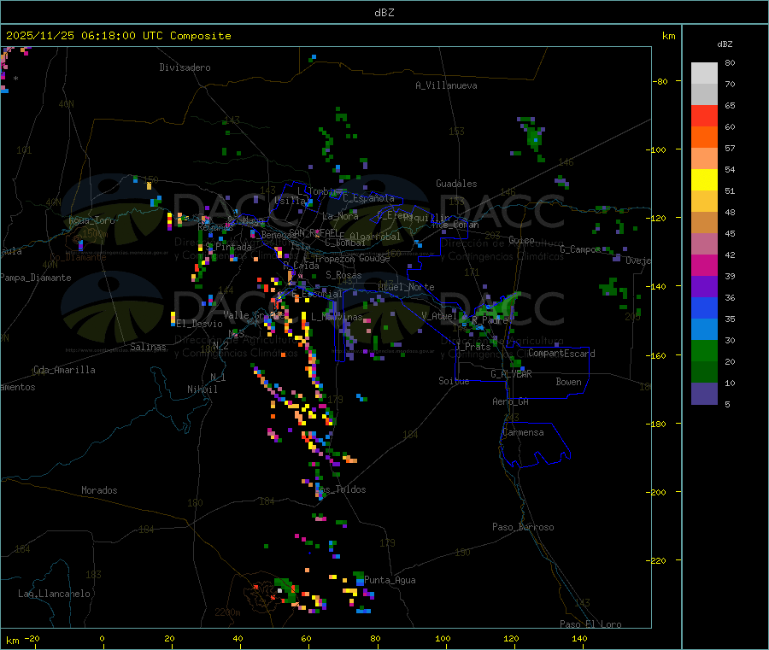Click the purple 39 dBZ legend swatch

704,286
